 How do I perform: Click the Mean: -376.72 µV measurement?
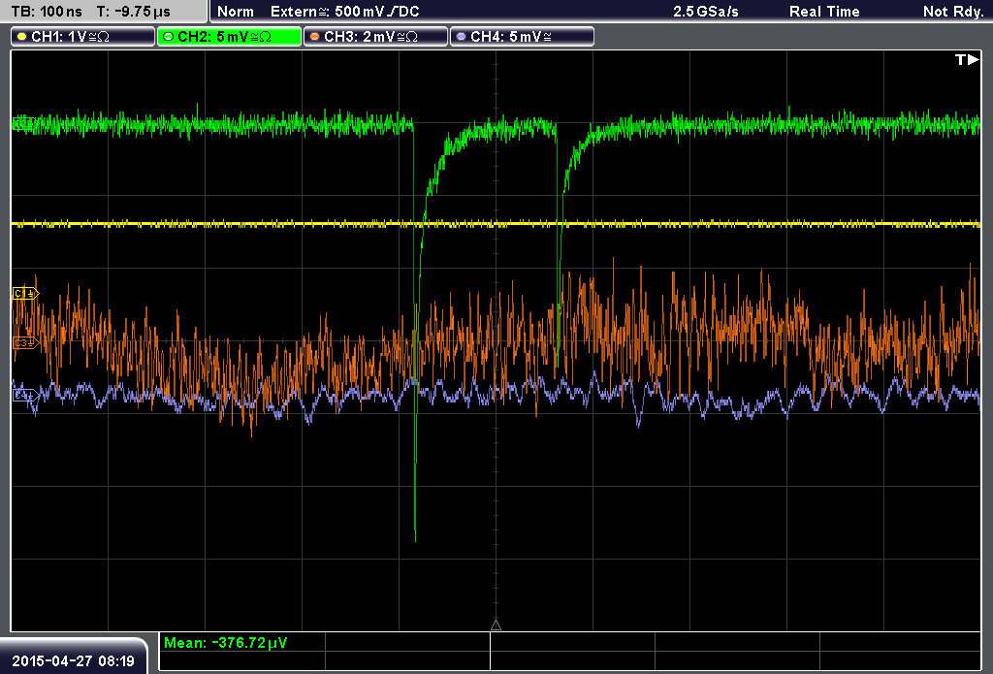pyautogui.click(x=225, y=642)
